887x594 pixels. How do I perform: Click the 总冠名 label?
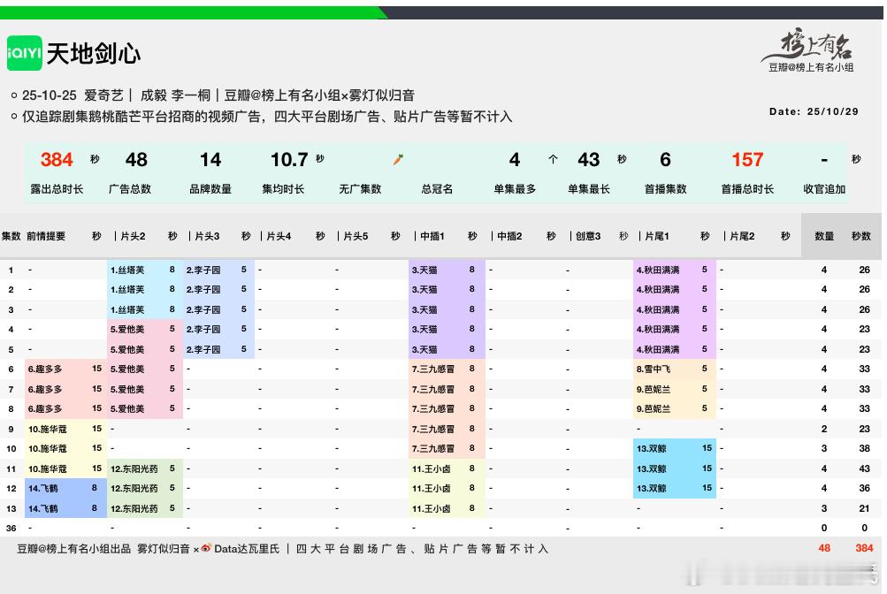[437, 189]
